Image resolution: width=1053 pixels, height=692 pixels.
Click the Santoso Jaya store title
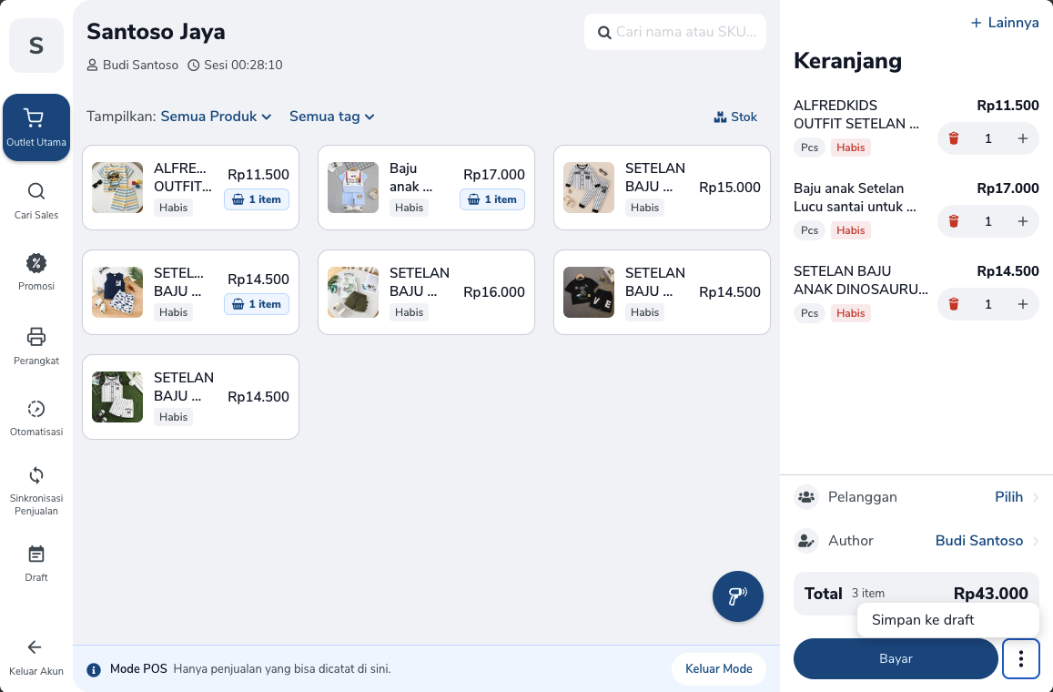pos(156,32)
